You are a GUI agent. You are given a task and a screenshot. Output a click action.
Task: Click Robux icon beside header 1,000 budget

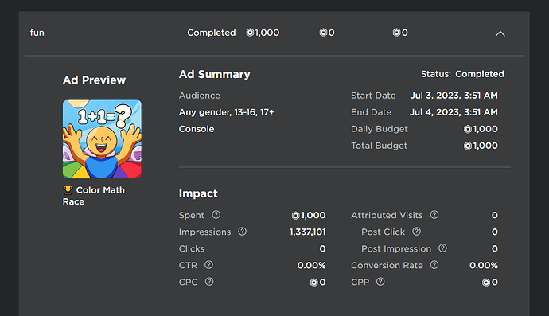pyautogui.click(x=250, y=33)
